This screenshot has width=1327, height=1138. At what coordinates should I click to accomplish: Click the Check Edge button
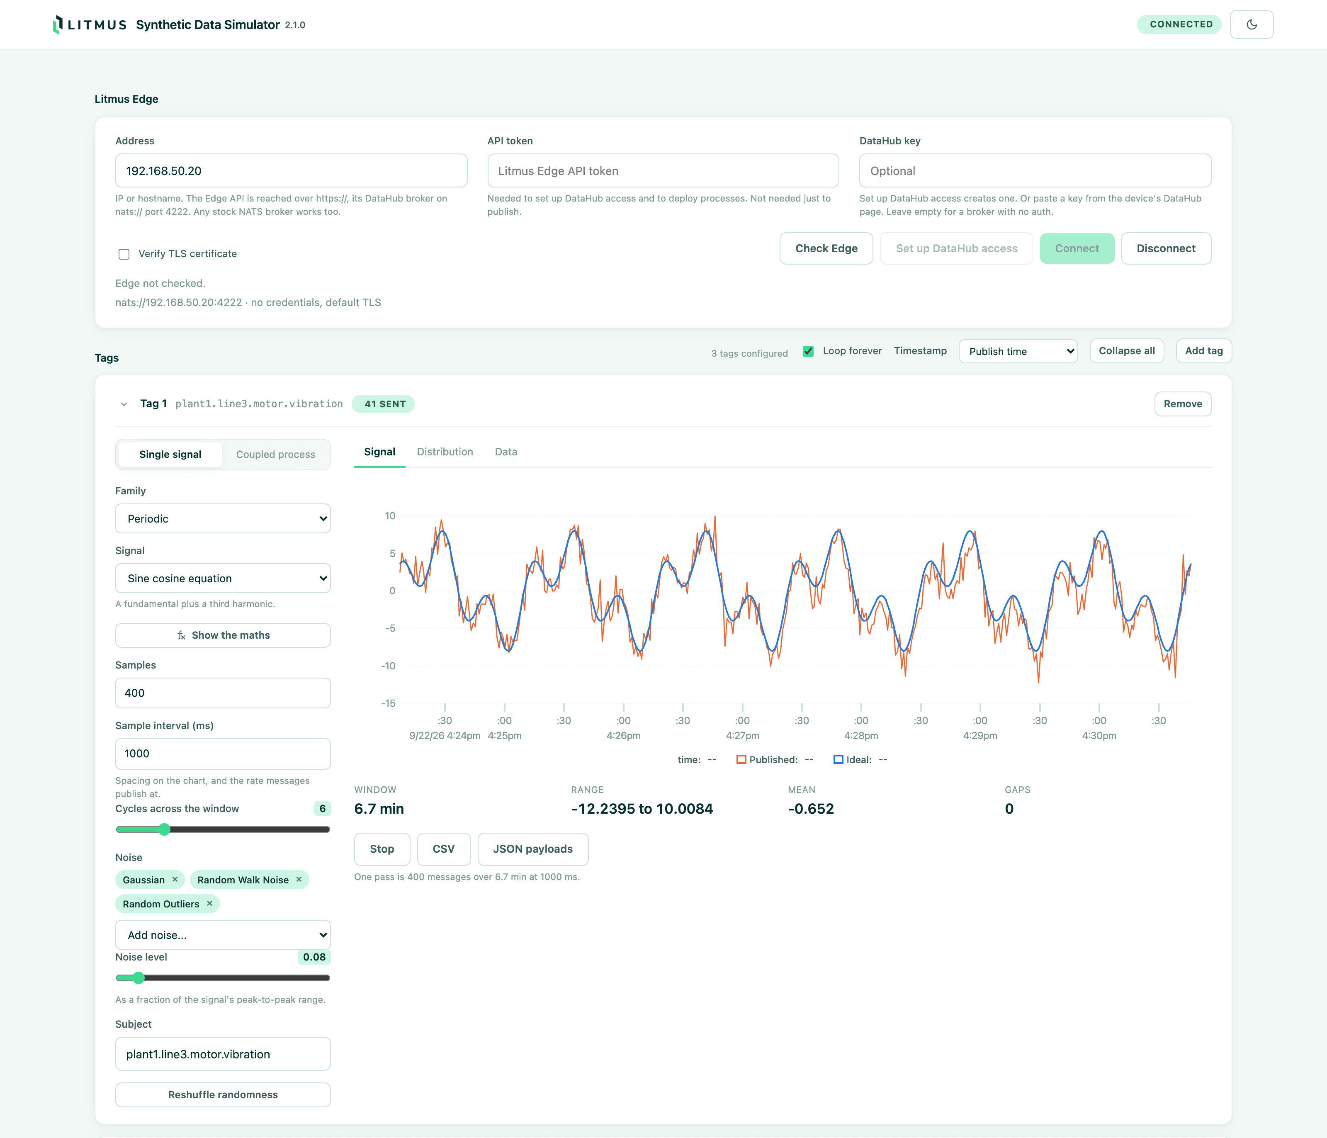coord(826,248)
